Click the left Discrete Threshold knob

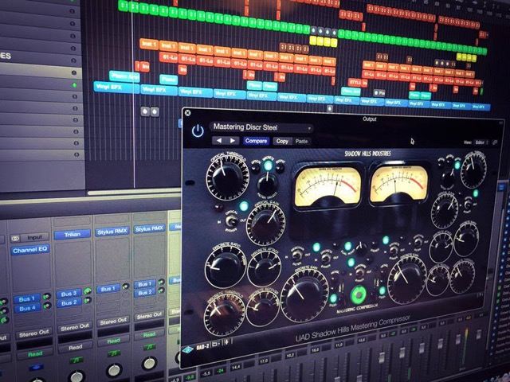coord(225,314)
